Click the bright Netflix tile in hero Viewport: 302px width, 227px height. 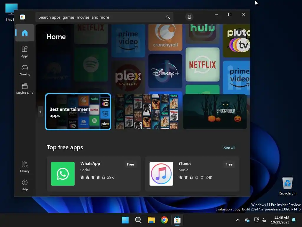pyautogui.click(x=202, y=64)
